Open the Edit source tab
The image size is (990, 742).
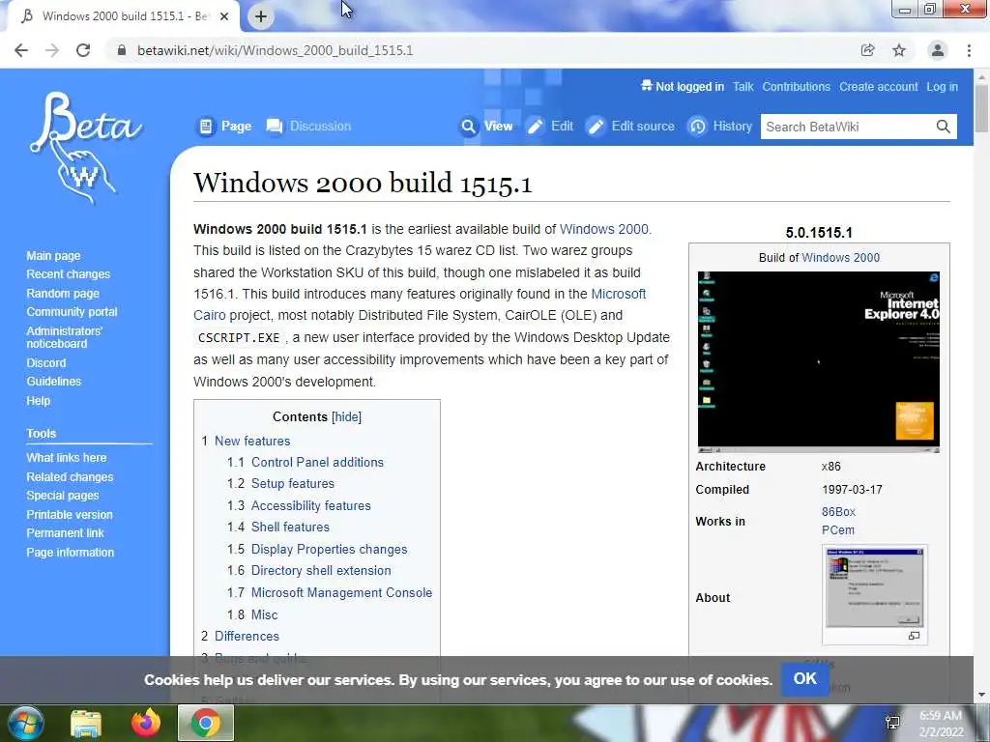click(x=630, y=127)
